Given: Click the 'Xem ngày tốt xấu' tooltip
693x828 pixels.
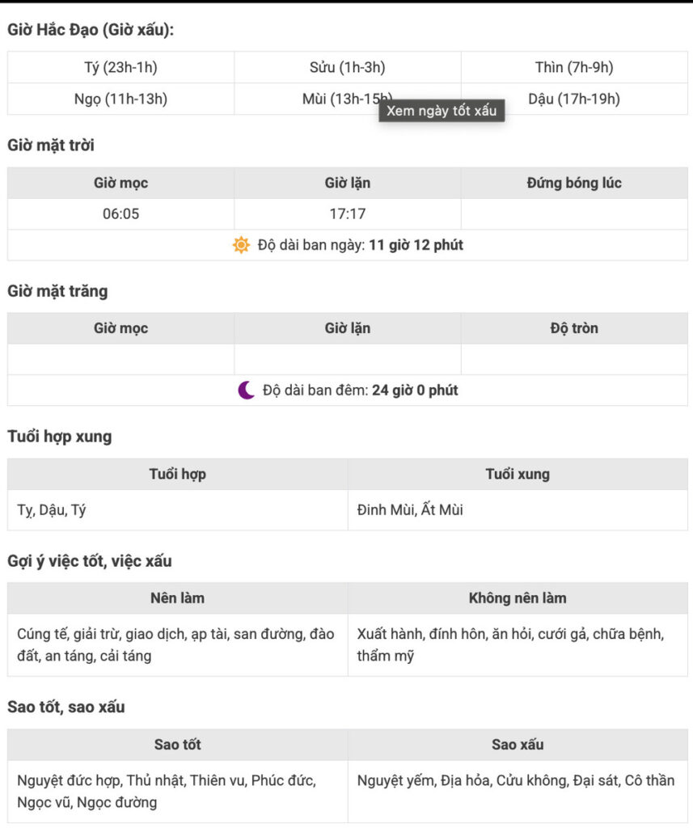Looking at the screenshot, I should pos(442,110).
